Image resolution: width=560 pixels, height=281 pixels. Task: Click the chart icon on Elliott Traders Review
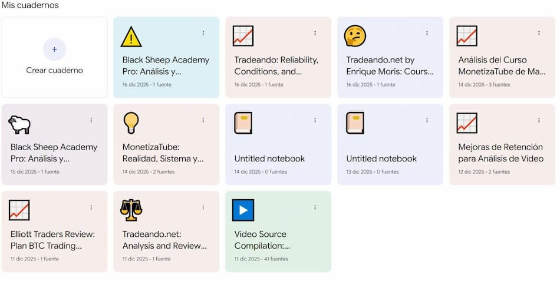click(x=19, y=210)
